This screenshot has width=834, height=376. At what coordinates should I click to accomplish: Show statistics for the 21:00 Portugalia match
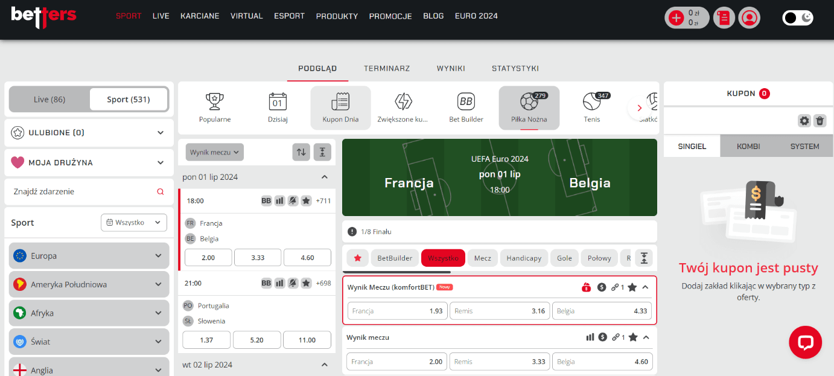pos(279,282)
